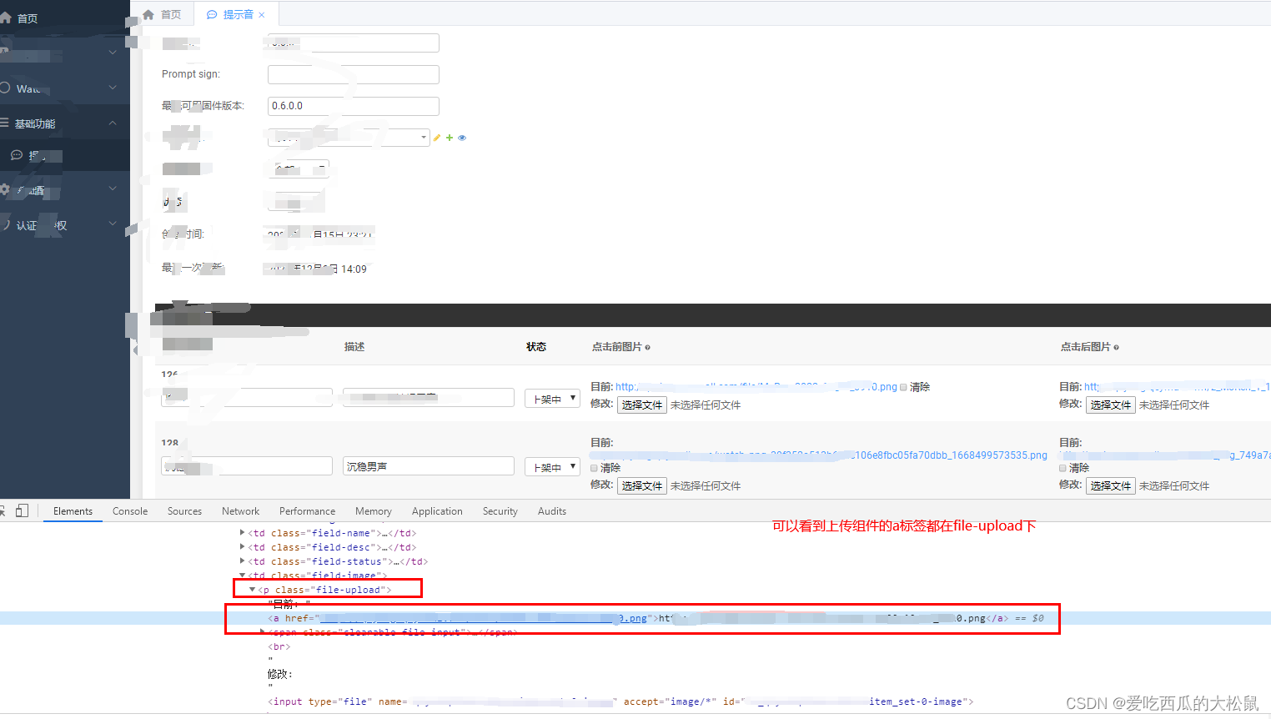Expand the 认证授权 sidebar menu chevron
The image size is (1271, 719).
click(113, 224)
